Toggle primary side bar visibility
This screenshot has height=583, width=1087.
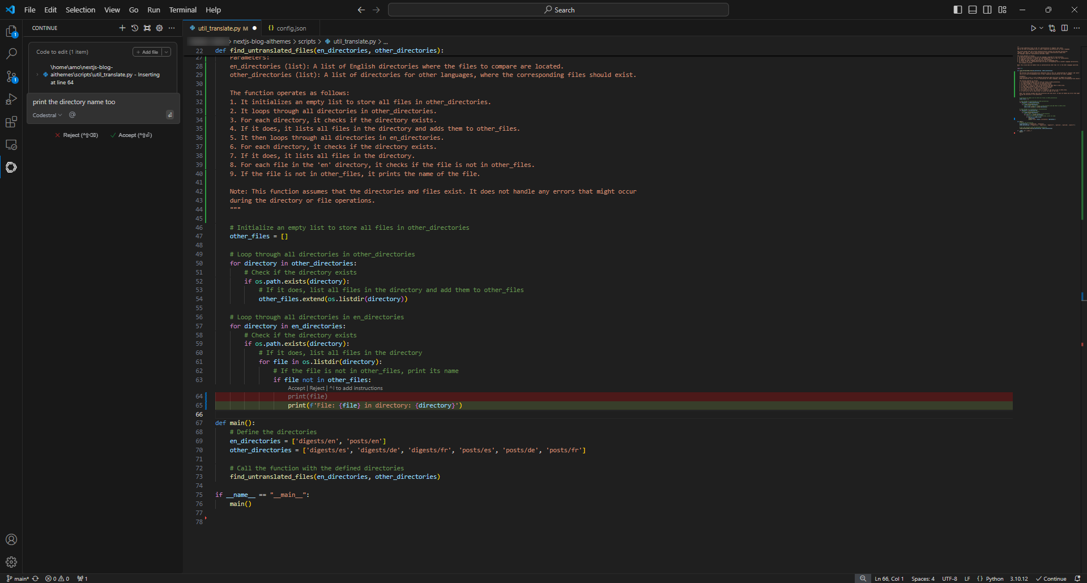tap(958, 10)
